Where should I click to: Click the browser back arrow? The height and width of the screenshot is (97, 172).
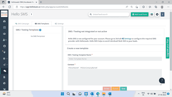point(4,7)
